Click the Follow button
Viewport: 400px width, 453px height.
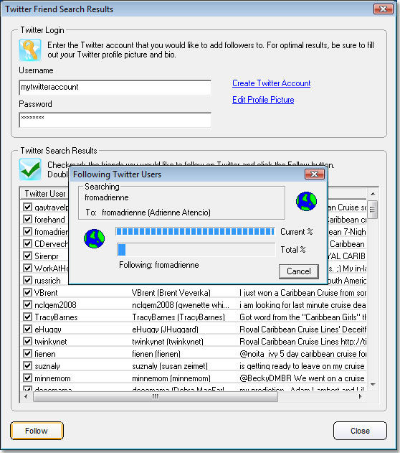point(37,431)
